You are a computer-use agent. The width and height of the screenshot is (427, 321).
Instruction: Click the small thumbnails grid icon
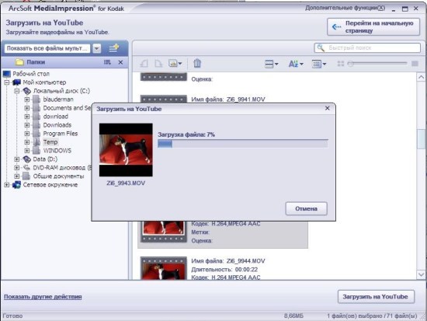coord(340,64)
